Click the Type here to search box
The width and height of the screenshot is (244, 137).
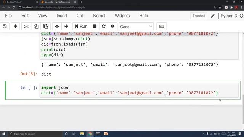tap(35, 134)
